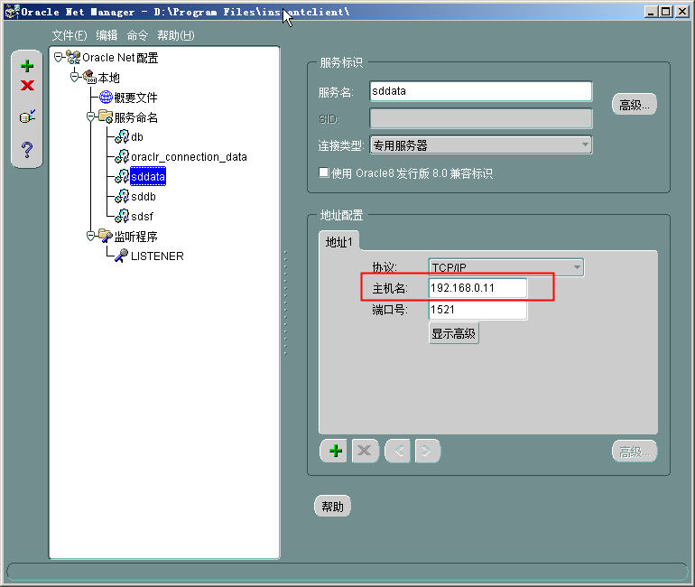
Task: Click 高级... button in 地址配置 section
Action: (635, 452)
